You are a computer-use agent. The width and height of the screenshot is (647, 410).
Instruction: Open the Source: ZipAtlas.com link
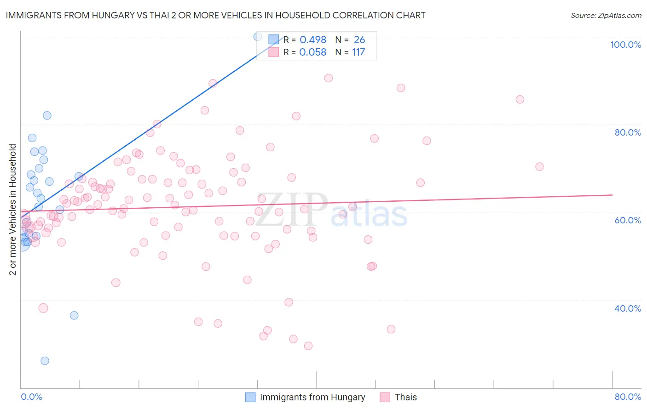[606, 15]
